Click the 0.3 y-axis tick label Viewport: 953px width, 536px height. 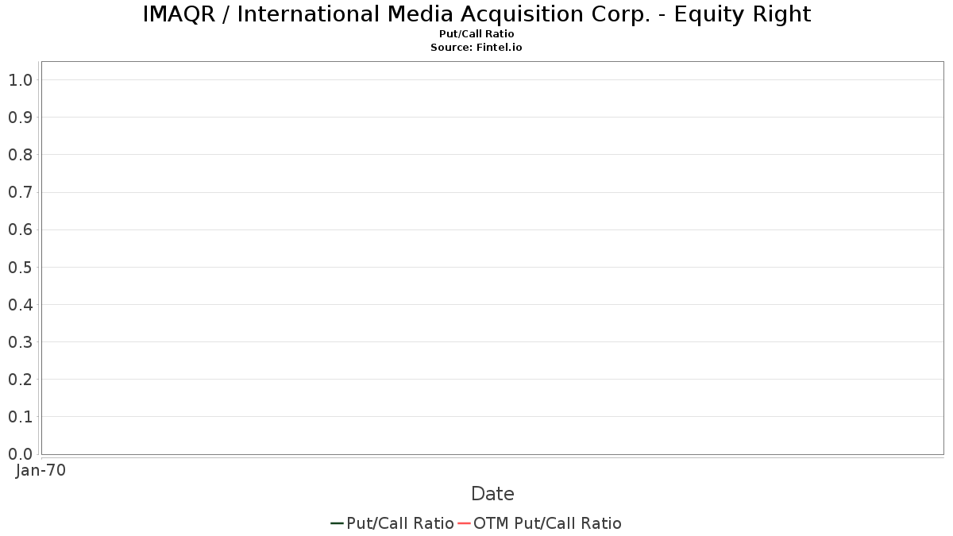click(x=21, y=342)
